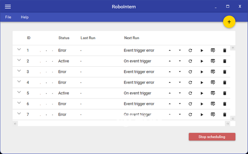The image size is (248, 154).
Task: Refresh task 2 with reload icon
Action: coord(190,61)
